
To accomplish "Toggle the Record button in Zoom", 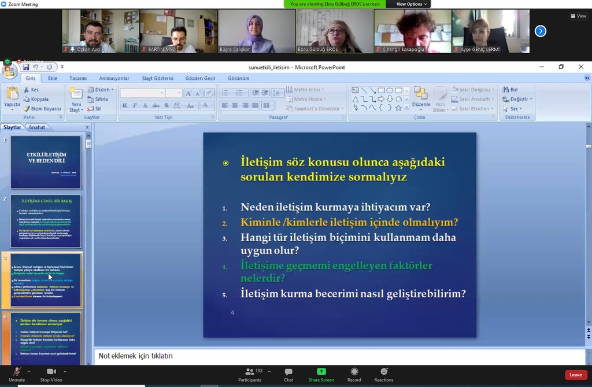I will tap(354, 374).
